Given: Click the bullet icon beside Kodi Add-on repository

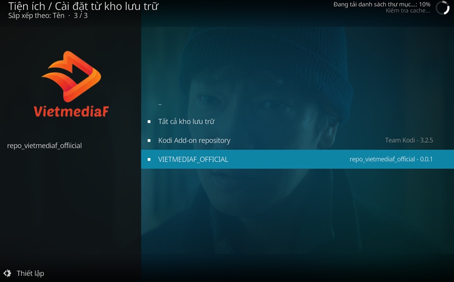Looking at the screenshot, I should [149, 140].
